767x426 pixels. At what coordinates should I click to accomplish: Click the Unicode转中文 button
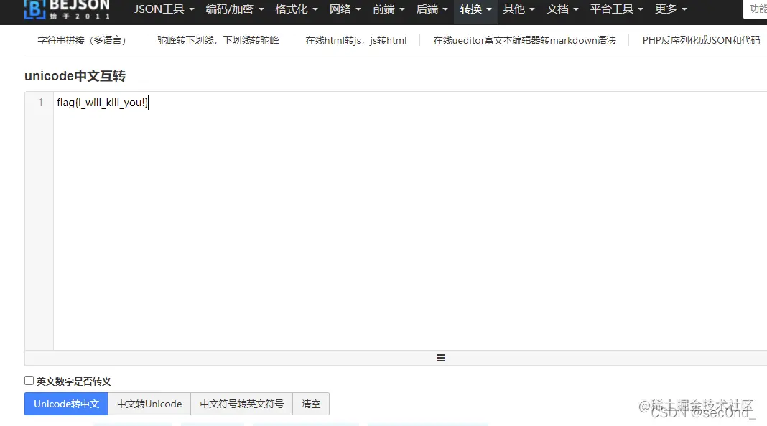[66, 404]
